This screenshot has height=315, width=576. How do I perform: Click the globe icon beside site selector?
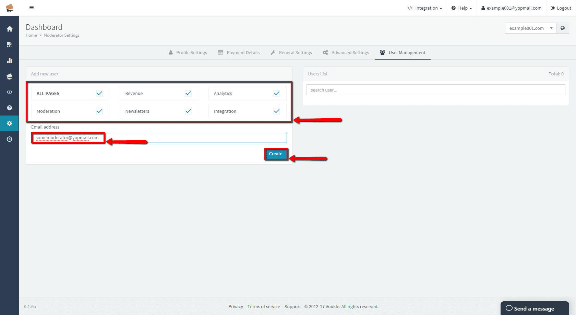(563, 28)
